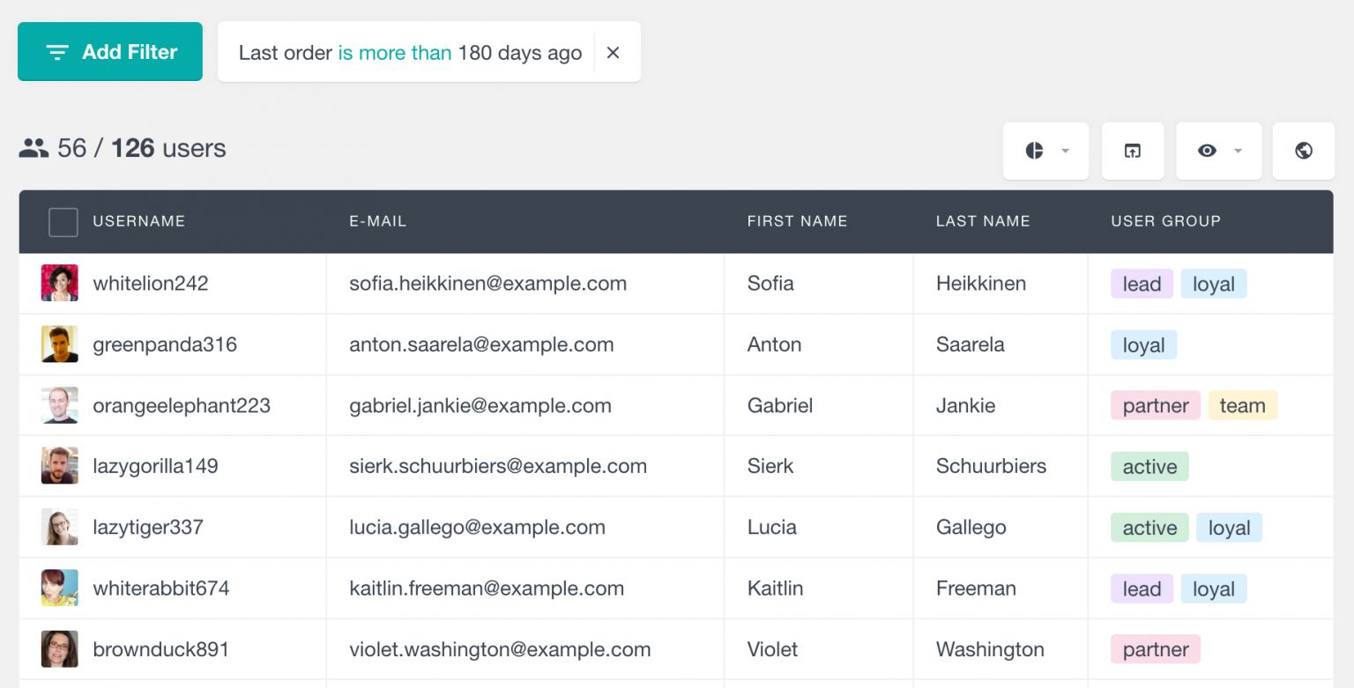
Task: Click the filter lines icon in Add Filter
Action: (x=57, y=53)
